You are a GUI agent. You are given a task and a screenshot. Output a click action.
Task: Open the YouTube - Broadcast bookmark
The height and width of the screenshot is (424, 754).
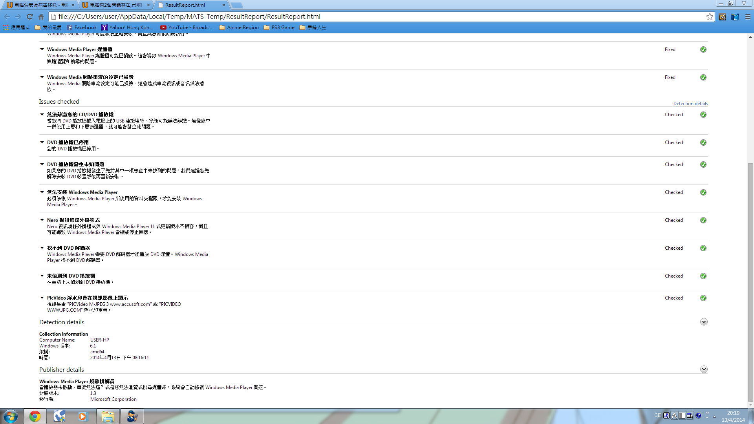(186, 27)
